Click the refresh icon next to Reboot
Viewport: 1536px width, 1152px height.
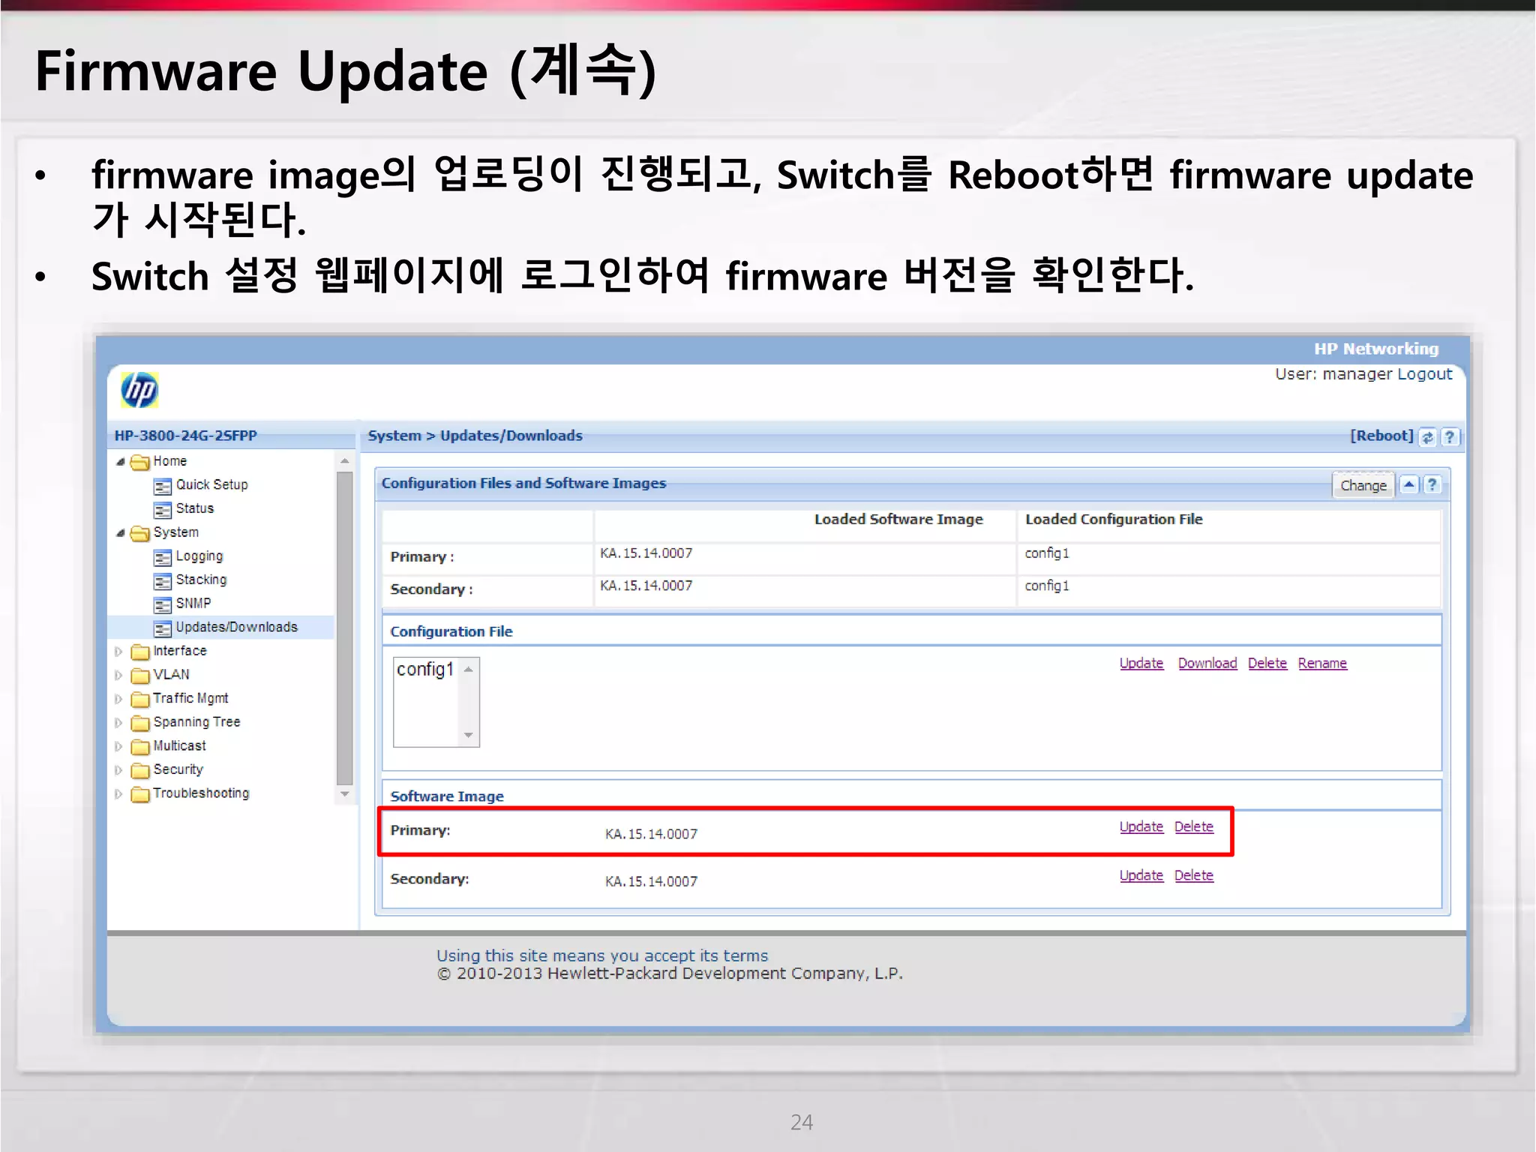[x=1428, y=437]
